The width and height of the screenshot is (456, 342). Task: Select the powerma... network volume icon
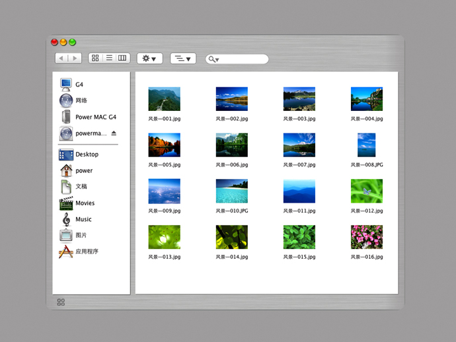tap(66, 133)
